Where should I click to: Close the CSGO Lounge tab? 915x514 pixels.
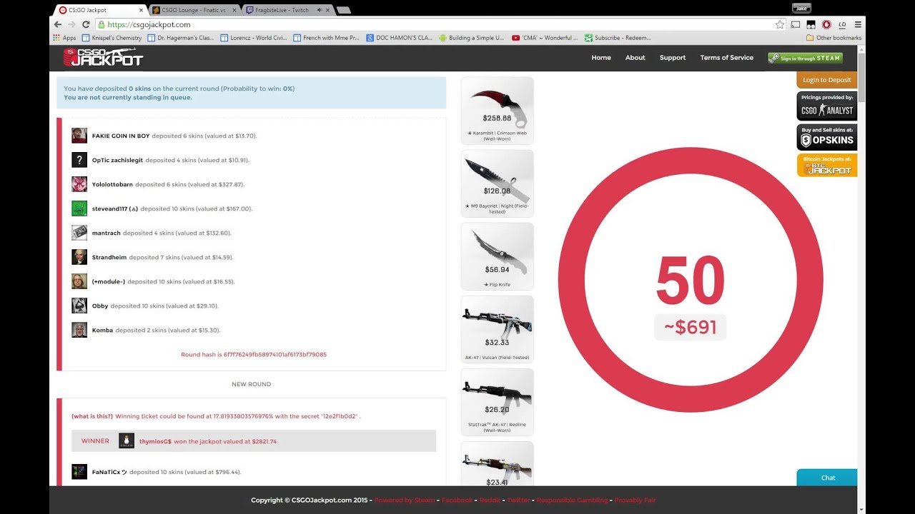[x=233, y=10]
